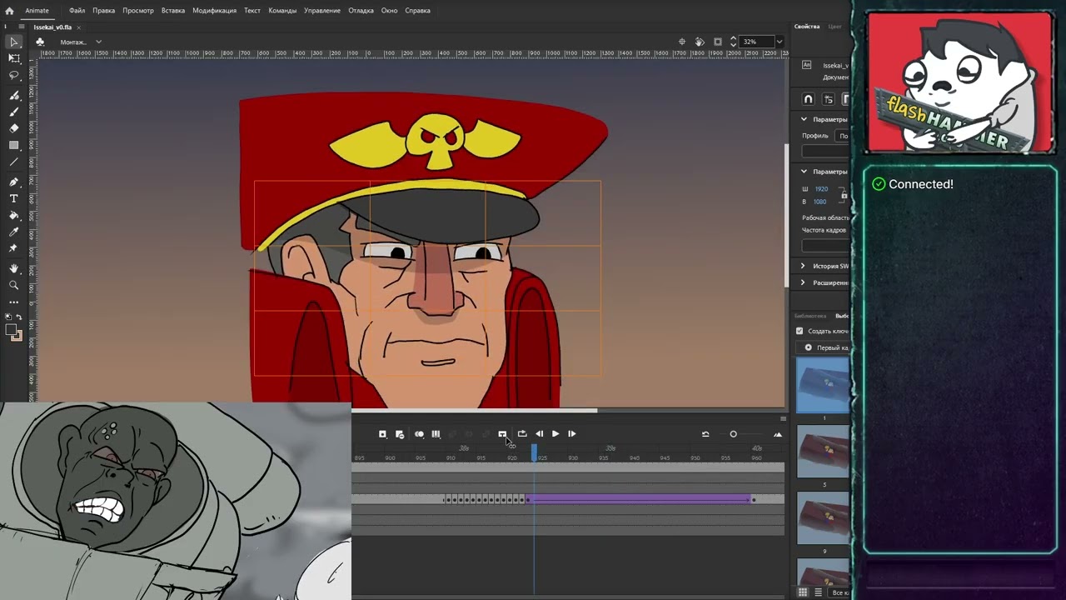Viewport: 1066px width, 600px height.
Task: Open the Текст menu
Action: tap(252, 11)
